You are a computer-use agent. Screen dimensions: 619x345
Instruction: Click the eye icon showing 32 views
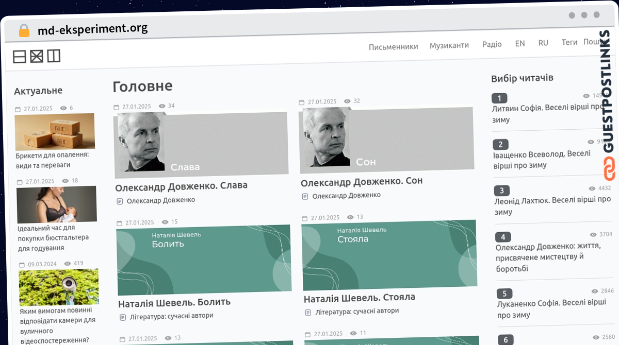(347, 101)
